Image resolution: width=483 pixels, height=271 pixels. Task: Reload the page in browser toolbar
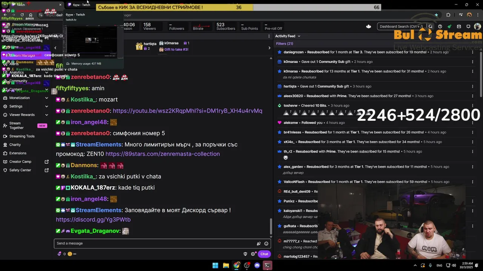22,15
